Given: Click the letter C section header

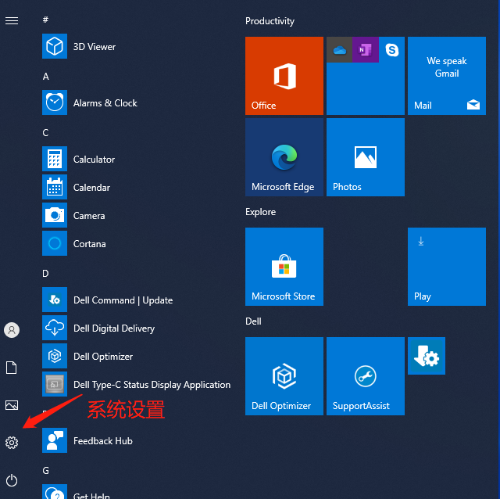Looking at the screenshot, I should point(45,132).
